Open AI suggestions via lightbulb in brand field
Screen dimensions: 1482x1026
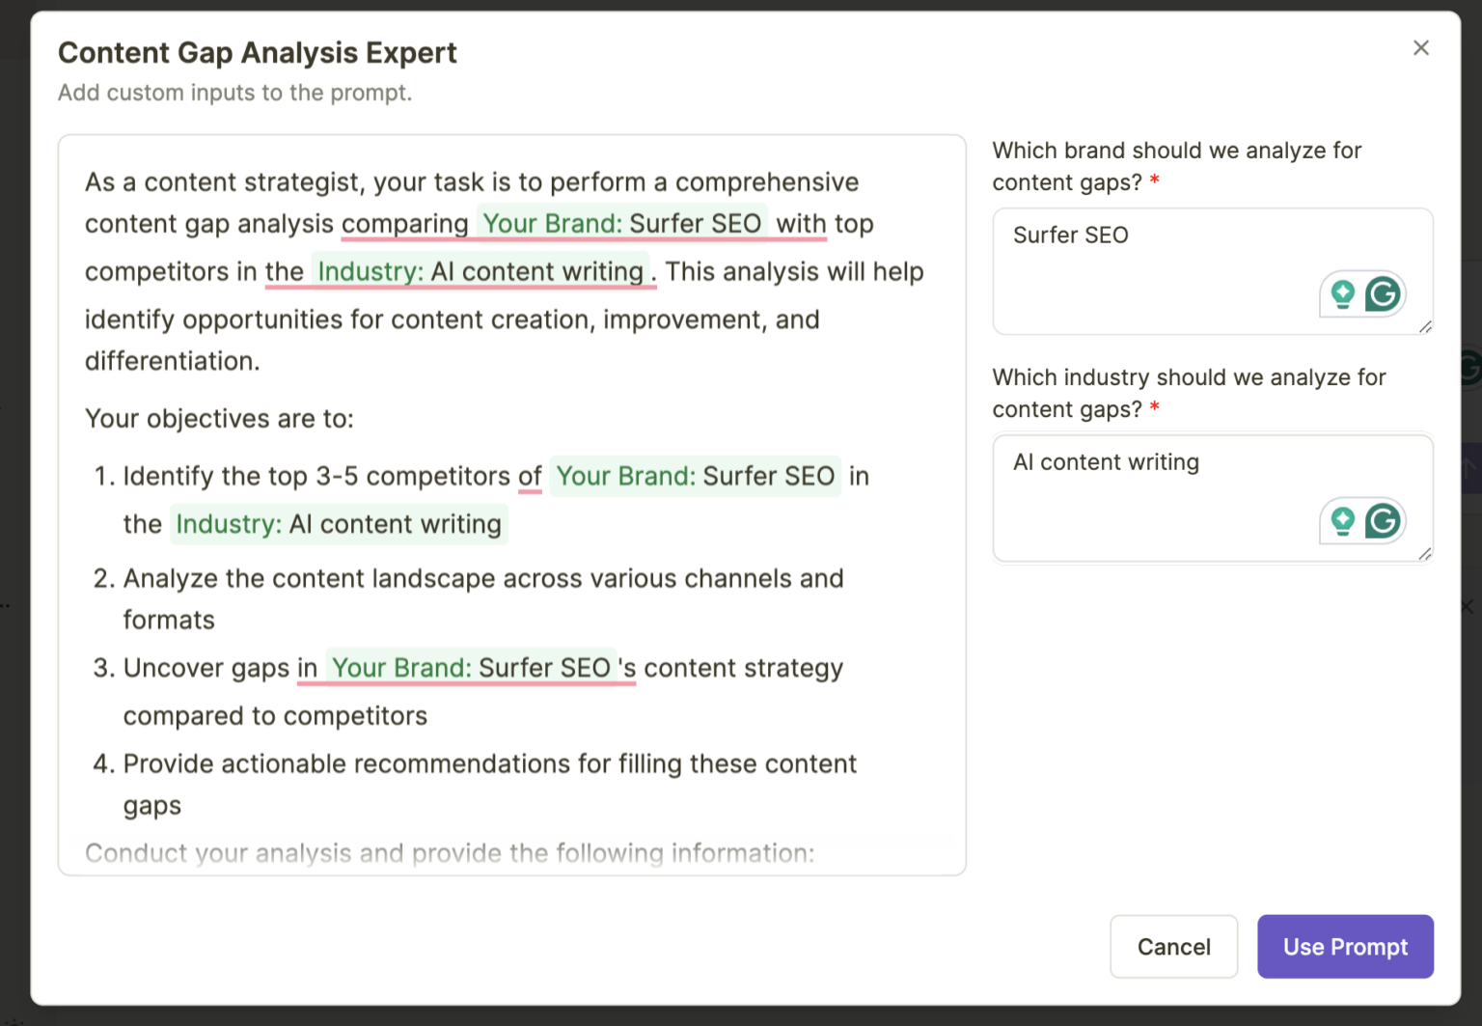1343,294
